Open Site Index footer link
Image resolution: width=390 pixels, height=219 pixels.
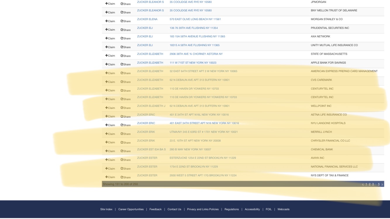coord(106,209)
